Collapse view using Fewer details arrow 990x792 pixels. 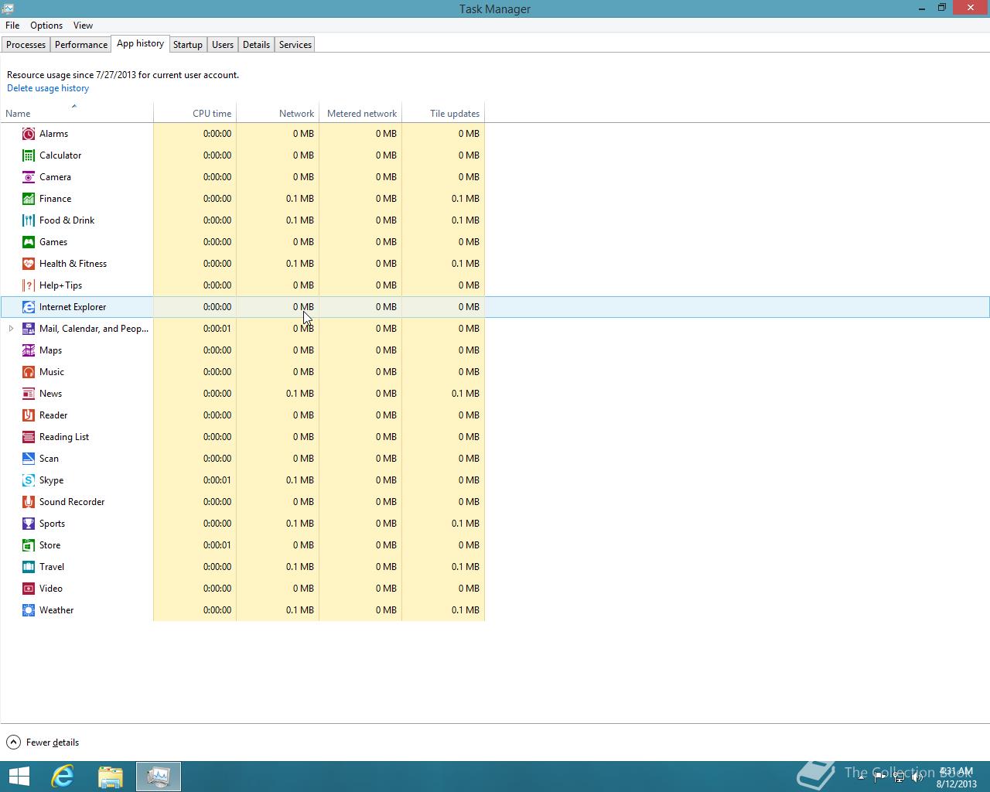13,742
